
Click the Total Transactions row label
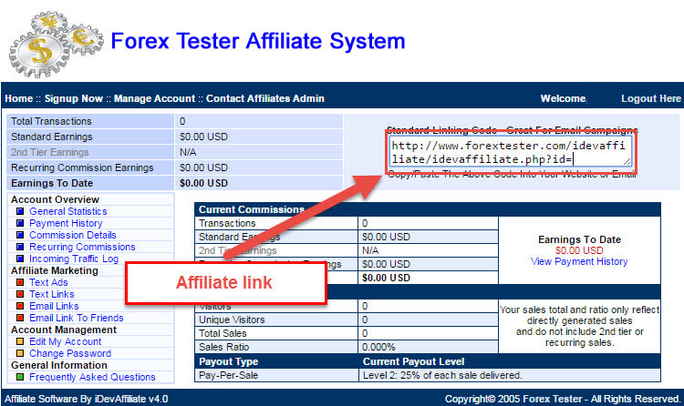pos(51,121)
